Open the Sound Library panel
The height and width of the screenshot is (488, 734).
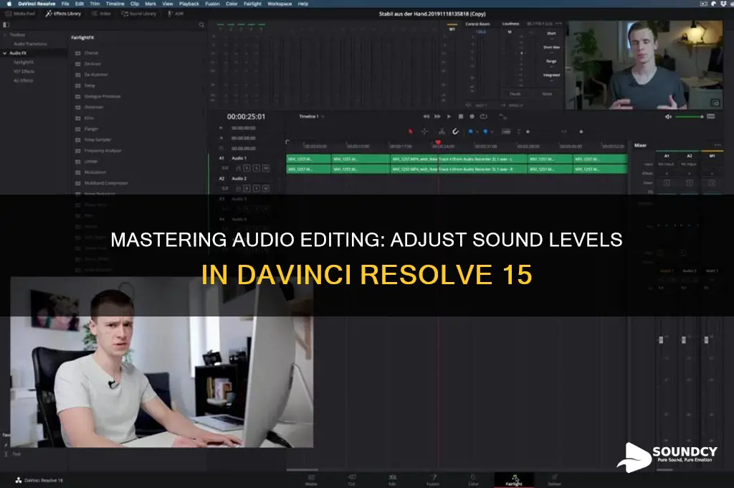(139, 14)
